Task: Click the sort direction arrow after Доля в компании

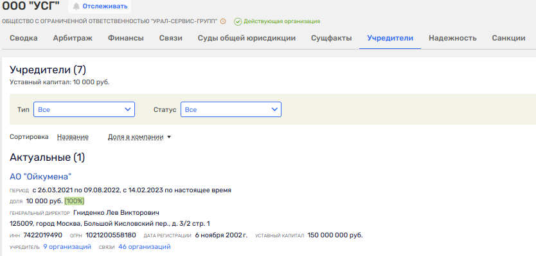Action: coord(168,137)
